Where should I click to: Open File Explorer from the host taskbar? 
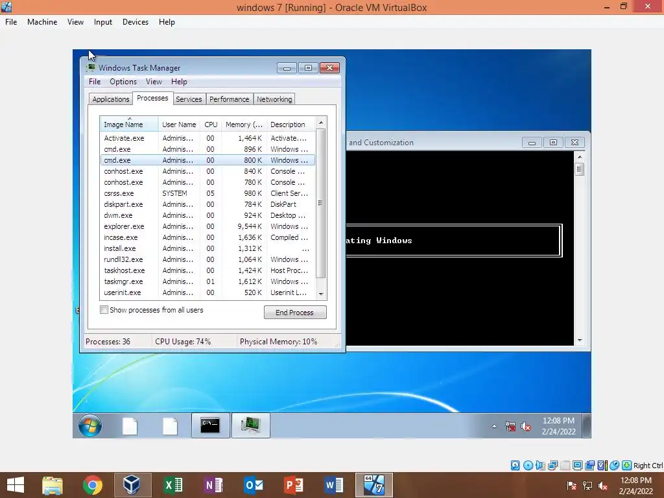click(x=53, y=485)
